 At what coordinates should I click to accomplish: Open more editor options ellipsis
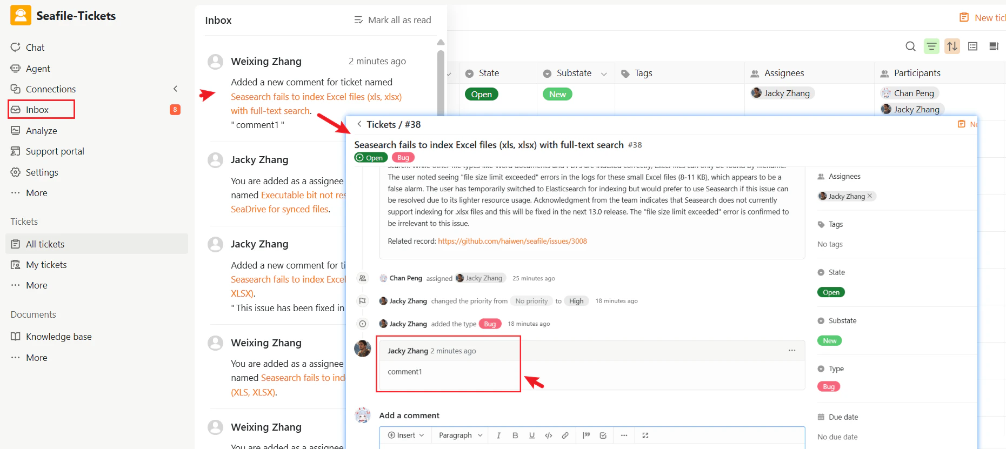pyautogui.click(x=624, y=435)
